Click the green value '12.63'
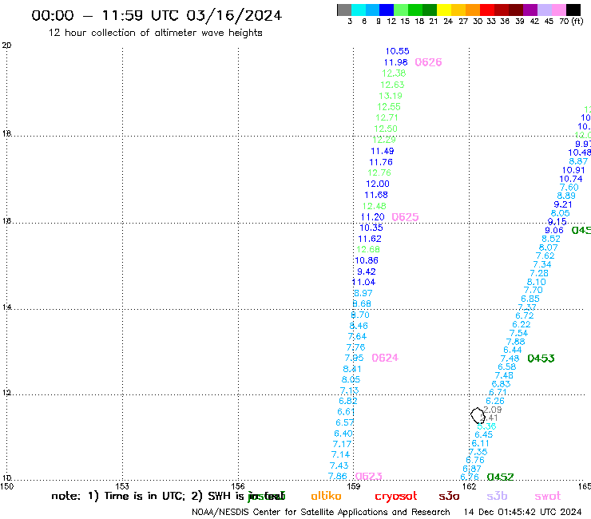Screen dimensions: 591x519 pyautogui.click(x=392, y=85)
